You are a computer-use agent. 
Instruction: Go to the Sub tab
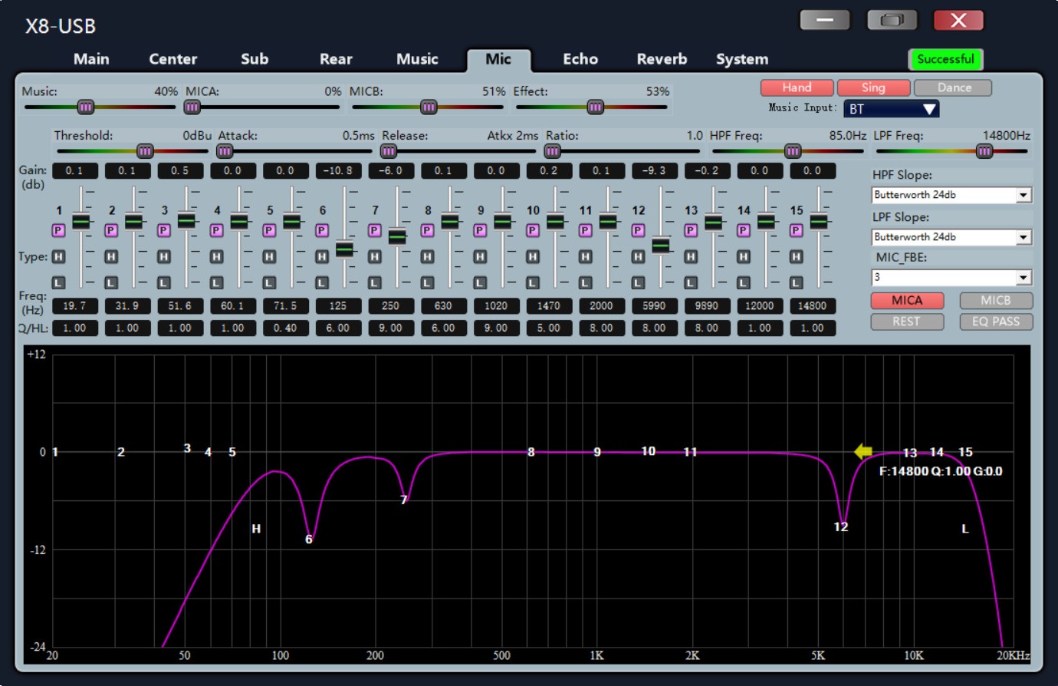(255, 59)
